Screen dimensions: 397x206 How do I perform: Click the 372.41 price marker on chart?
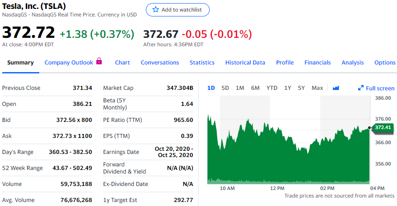383,128
